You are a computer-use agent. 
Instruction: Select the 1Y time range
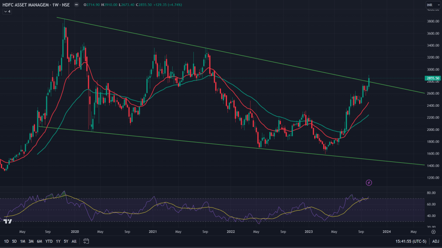[58, 242]
